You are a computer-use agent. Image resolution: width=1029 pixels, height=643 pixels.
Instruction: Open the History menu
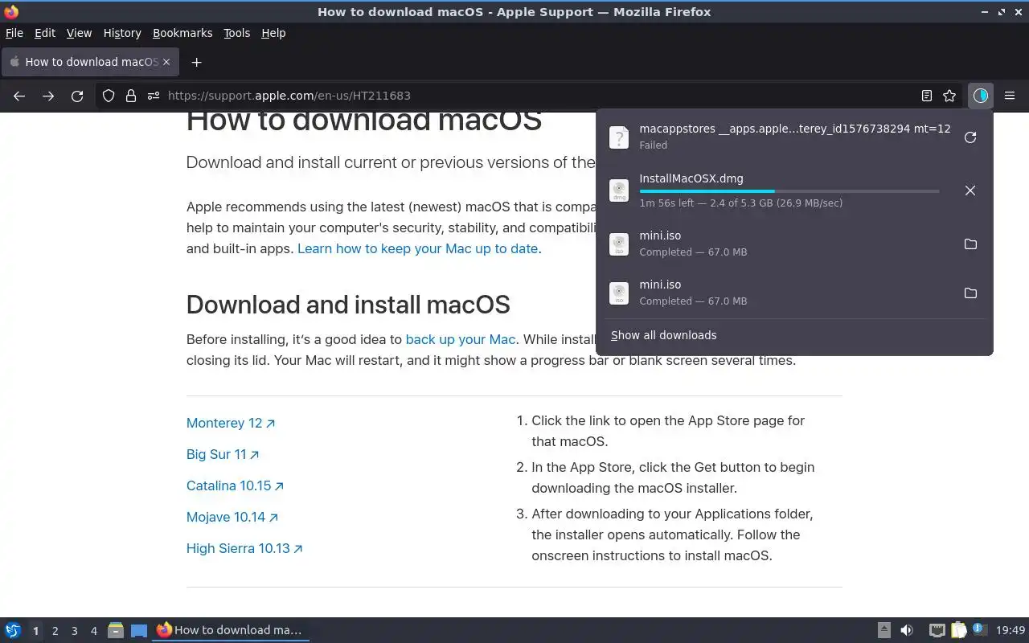pyautogui.click(x=122, y=33)
